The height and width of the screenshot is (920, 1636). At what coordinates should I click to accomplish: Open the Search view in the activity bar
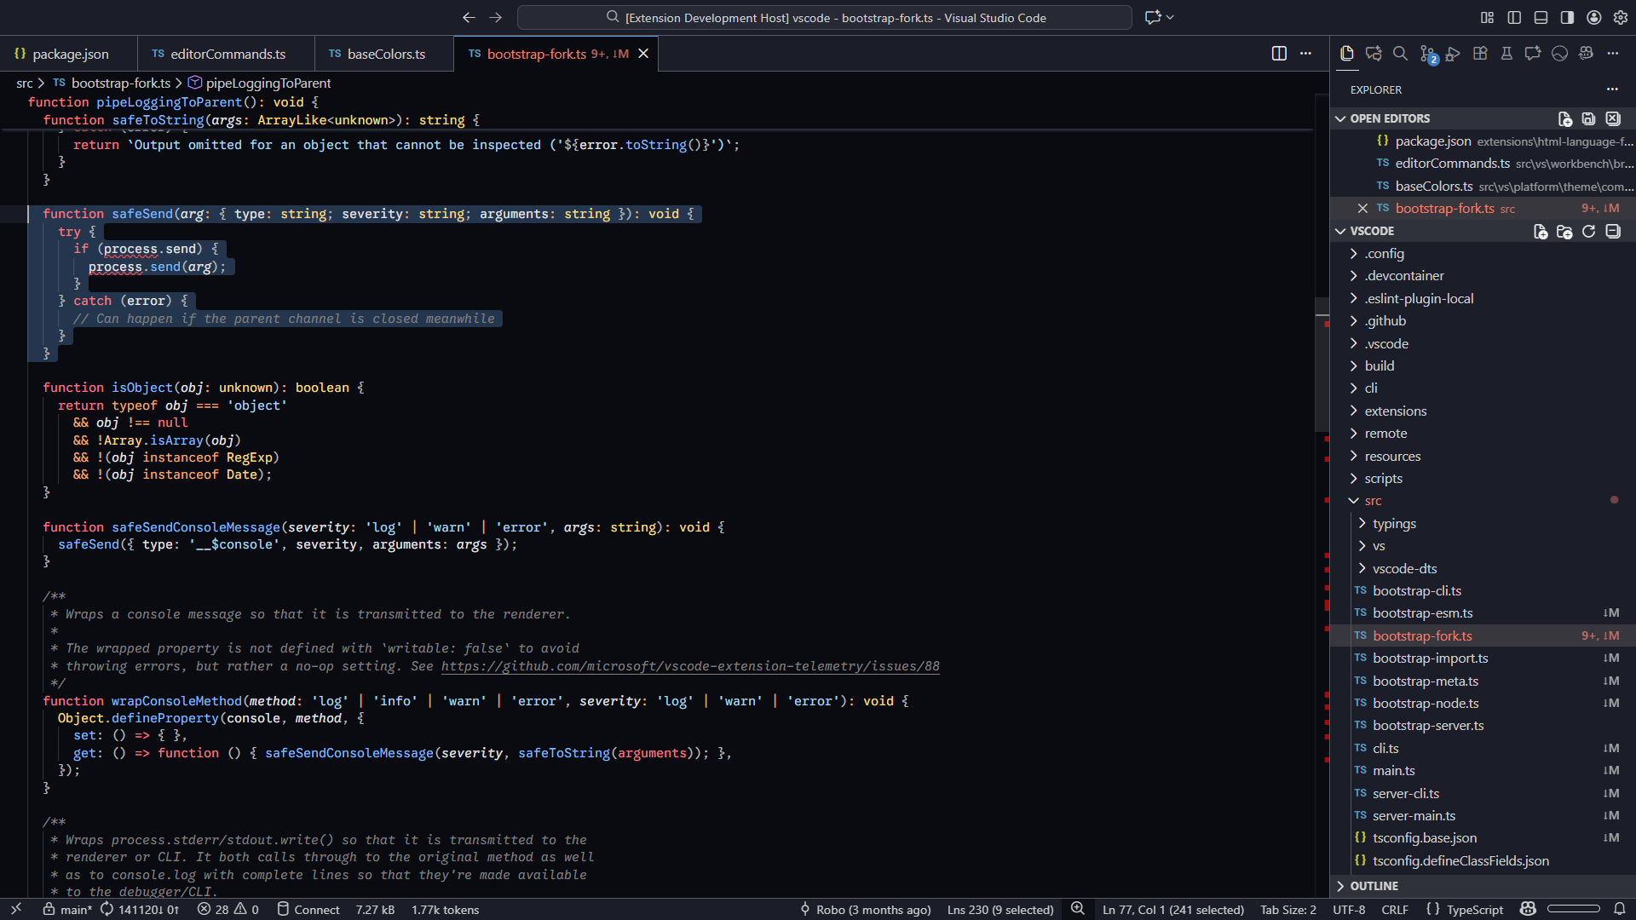coord(1399,53)
